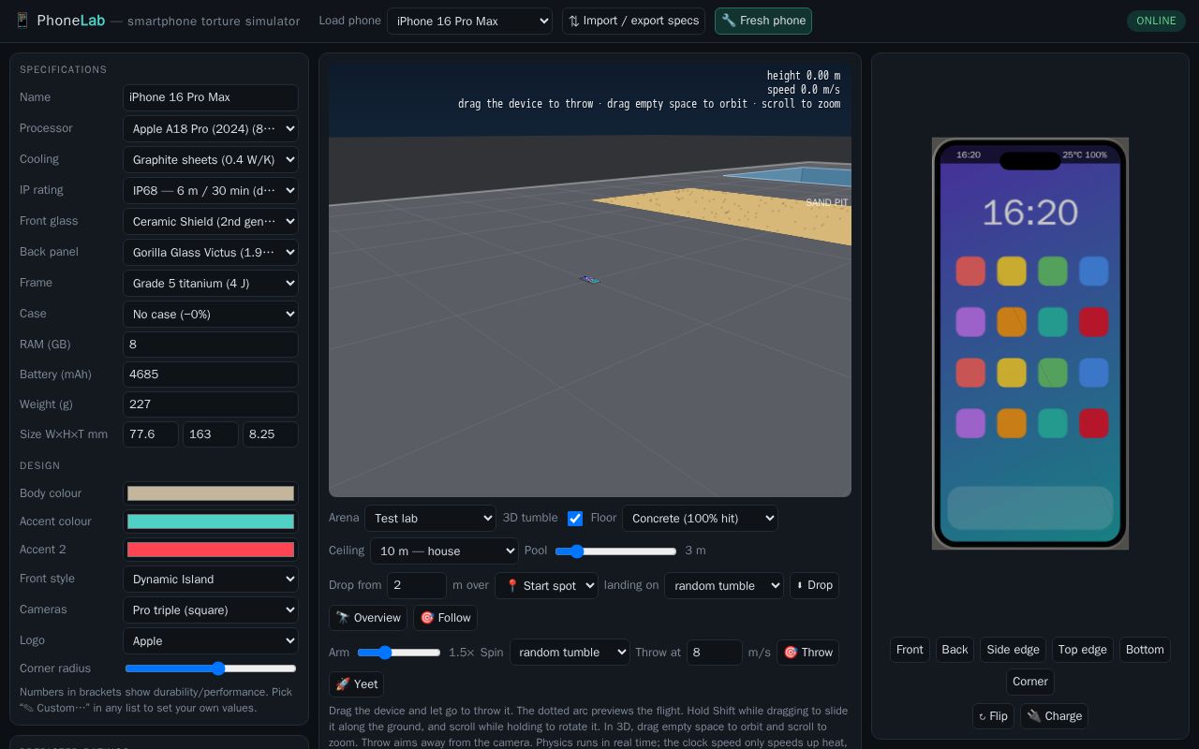Click the Yeet button
This screenshot has height=749, width=1199.
(356, 684)
